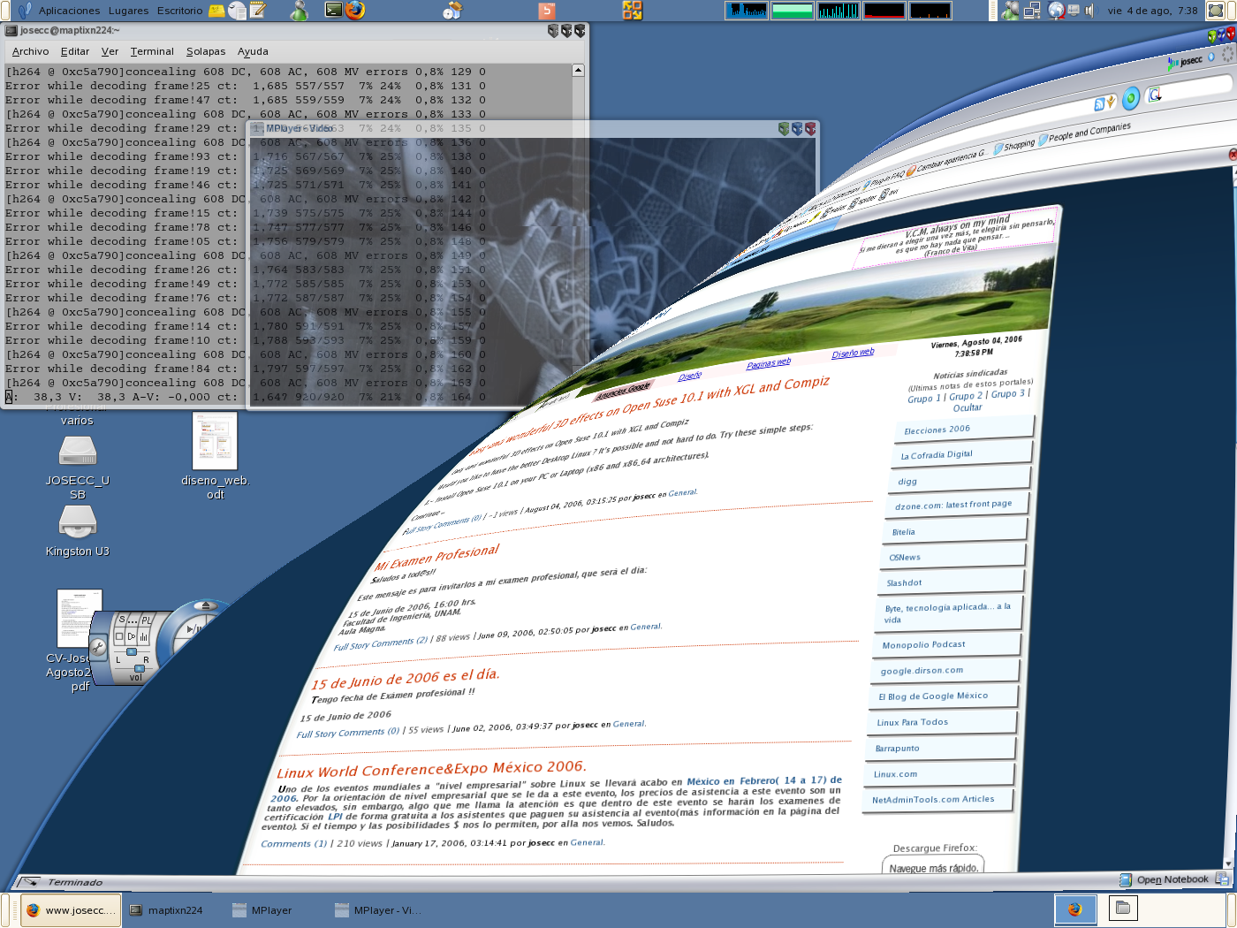Open the Kingston U3 drive desktop icon

coord(78,532)
